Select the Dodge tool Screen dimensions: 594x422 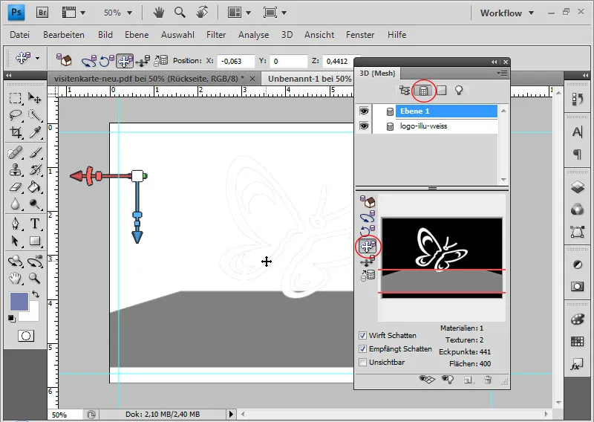coord(34,204)
